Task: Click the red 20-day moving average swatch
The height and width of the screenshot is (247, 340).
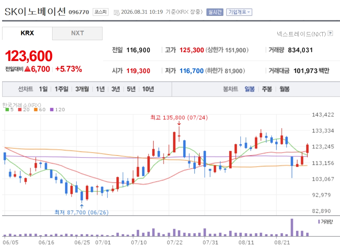Action: coord(20,110)
